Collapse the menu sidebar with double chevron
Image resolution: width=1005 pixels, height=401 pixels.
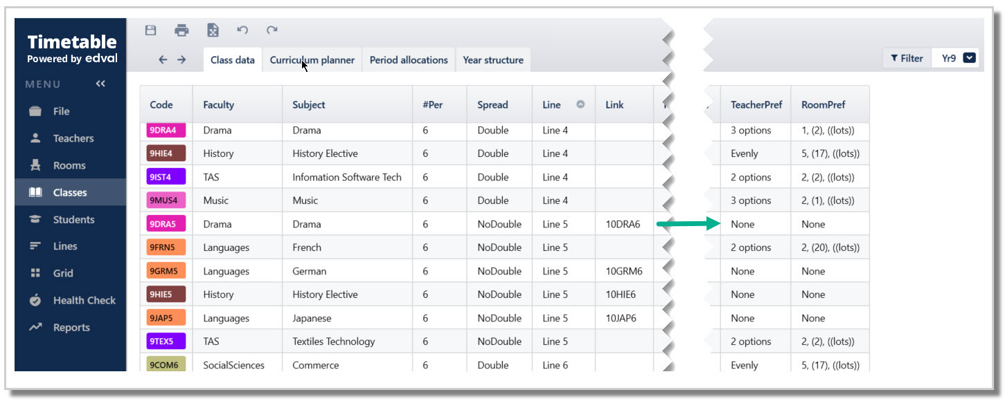pyautogui.click(x=100, y=84)
